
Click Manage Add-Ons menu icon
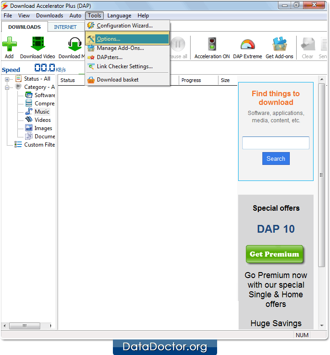pos(91,48)
